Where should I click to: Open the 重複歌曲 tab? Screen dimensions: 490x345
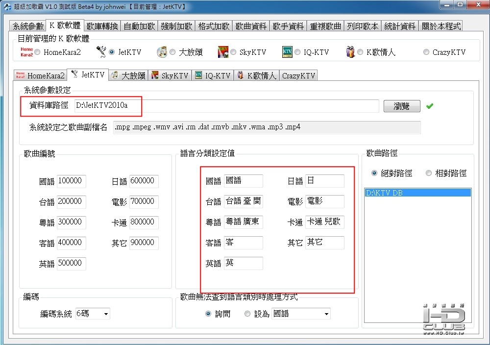coord(325,26)
